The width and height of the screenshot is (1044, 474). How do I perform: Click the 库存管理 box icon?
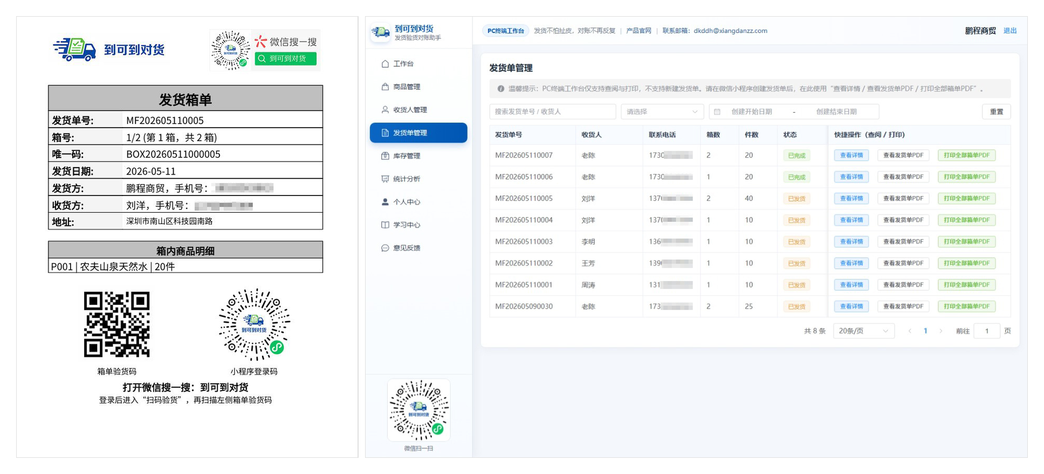(385, 156)
